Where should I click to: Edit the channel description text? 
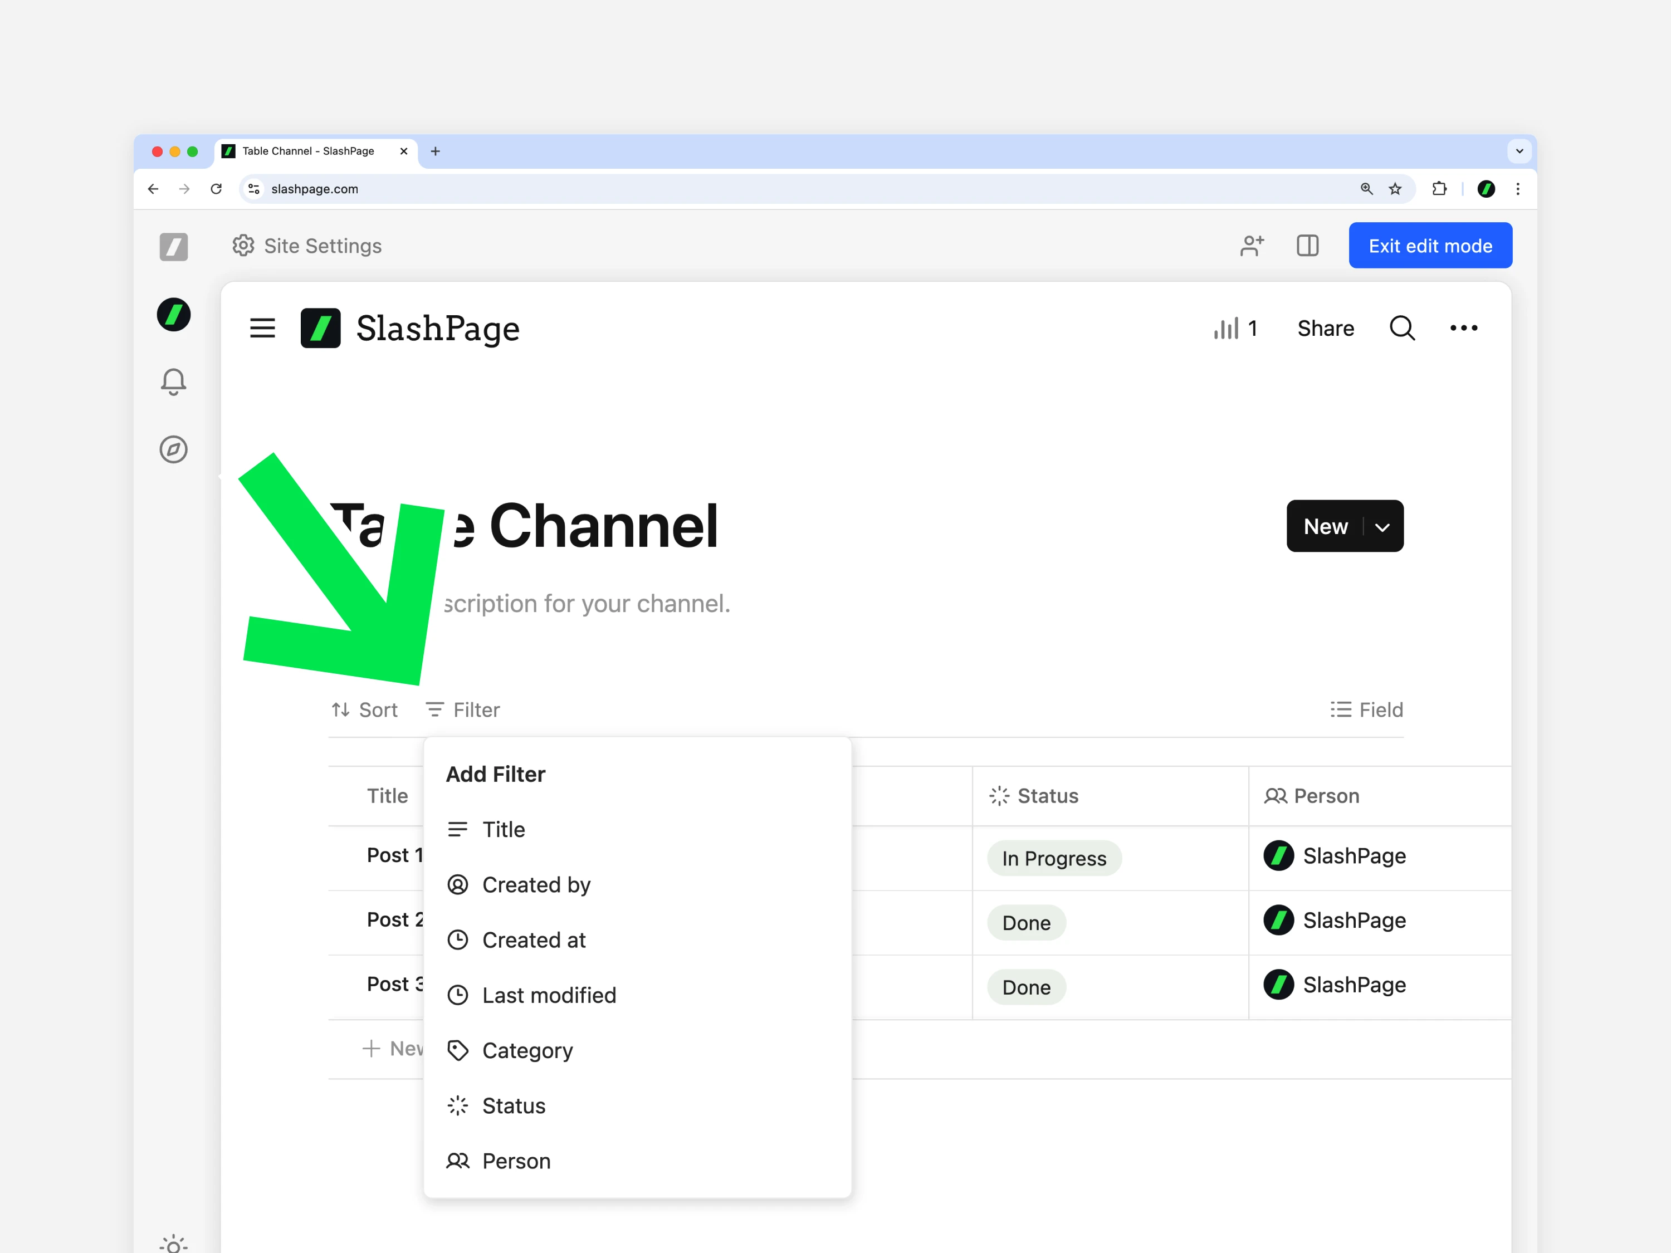(587, 604)
